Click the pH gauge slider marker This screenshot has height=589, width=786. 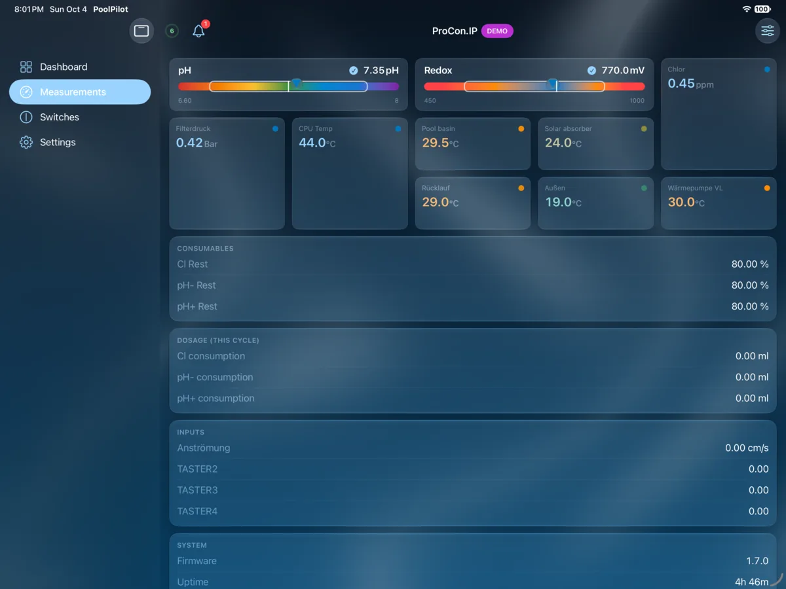click(x=297, y=83)
